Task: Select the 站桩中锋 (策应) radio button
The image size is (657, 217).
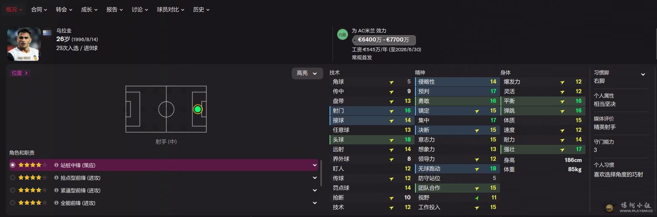Action: pyautogui.click(x=13, y=165)
